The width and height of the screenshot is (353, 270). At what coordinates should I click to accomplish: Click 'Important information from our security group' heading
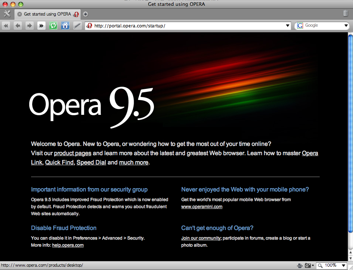[x=89, y=190]
